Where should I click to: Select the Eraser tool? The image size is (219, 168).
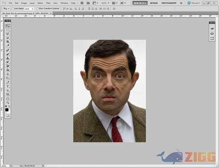(x=8, y=66)
